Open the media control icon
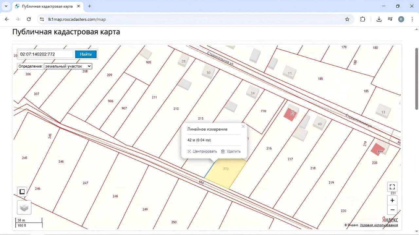 click(390, 19)
